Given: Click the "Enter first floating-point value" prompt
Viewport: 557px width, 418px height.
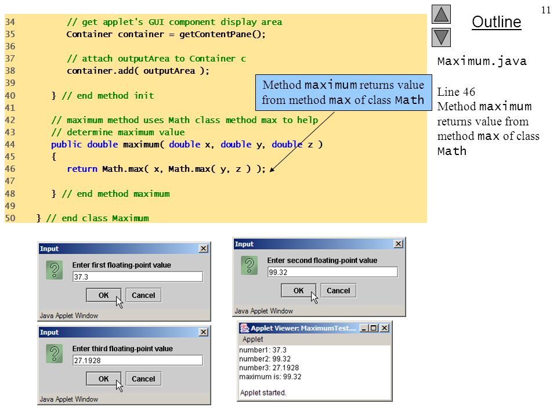Looking at the screenshot, I should tap(121, 265).
